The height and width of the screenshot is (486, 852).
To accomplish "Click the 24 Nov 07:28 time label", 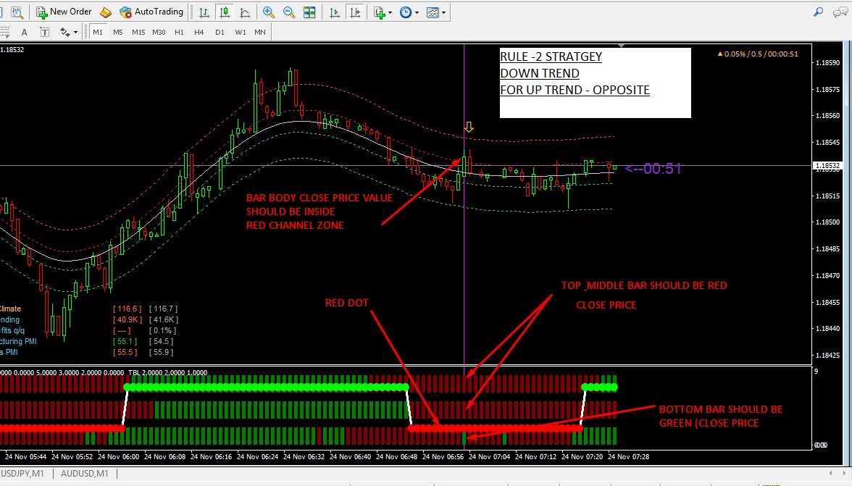I will 629,457.
